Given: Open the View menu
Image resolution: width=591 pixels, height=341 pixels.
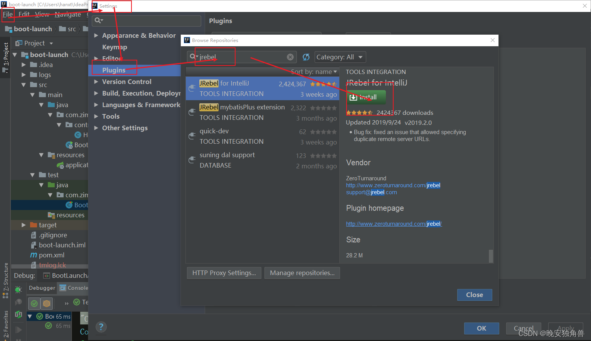Looking at the screenshot, I should point(42,14).
